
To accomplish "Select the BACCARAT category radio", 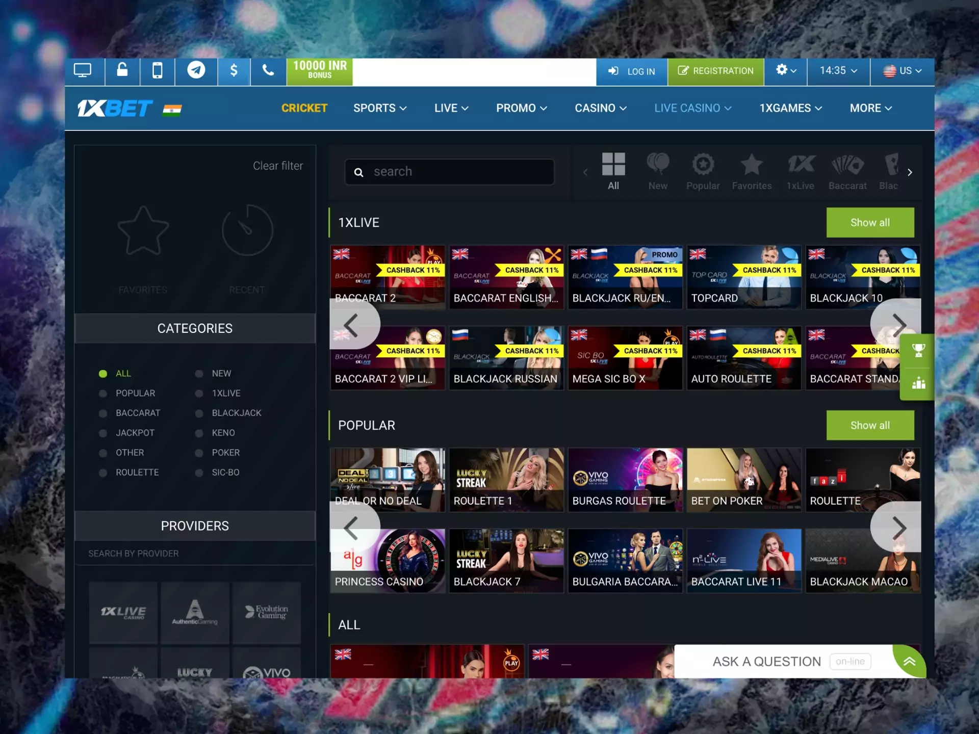I will tap(103, 413).
